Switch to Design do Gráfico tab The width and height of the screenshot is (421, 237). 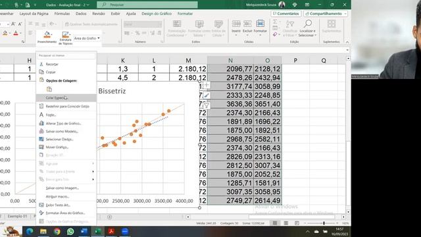(157, 13)
